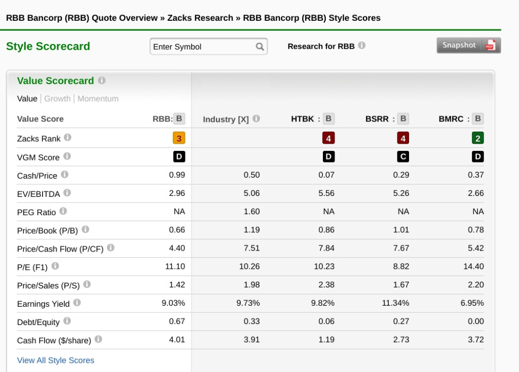Click RBB P/E value 11.10
Screen dimensions: 519x372
pyautogui.click(x=175, y=266)
